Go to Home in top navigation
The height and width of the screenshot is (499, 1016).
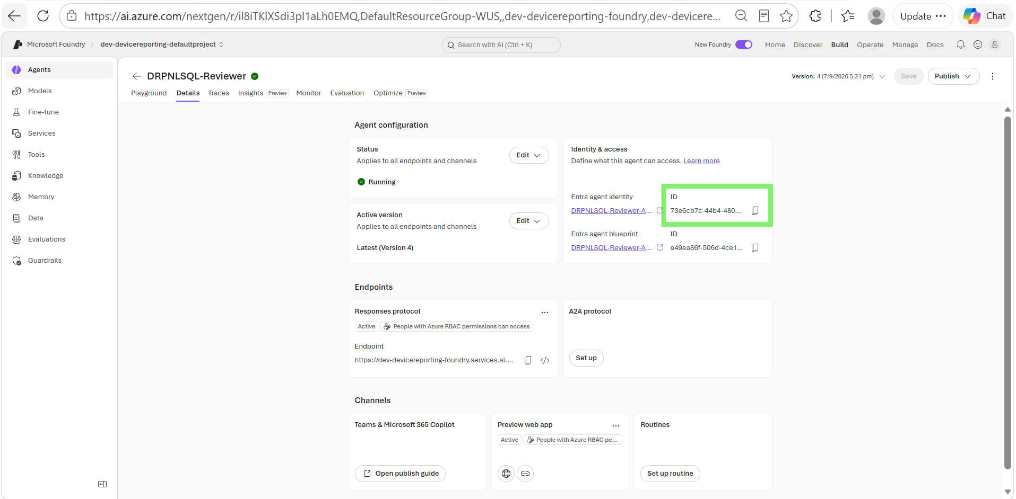pos(775,45)
